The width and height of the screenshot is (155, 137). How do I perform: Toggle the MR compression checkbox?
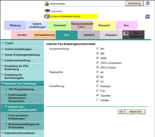click(97, 54)
